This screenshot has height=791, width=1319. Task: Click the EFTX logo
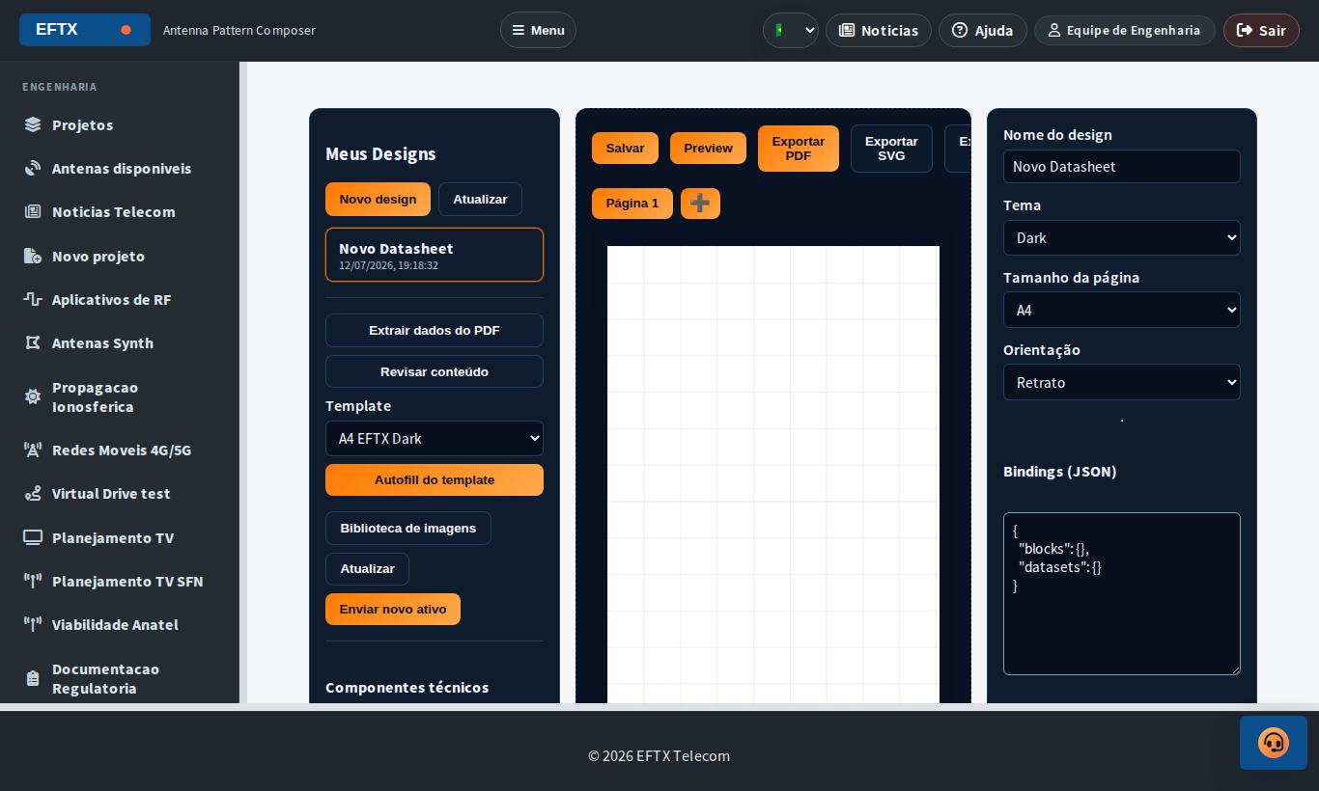tap(85, 30)
